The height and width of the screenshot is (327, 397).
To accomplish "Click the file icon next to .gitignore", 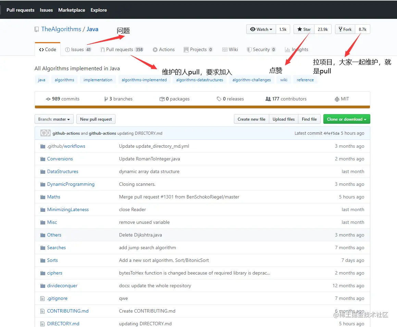I will (42, 299).
